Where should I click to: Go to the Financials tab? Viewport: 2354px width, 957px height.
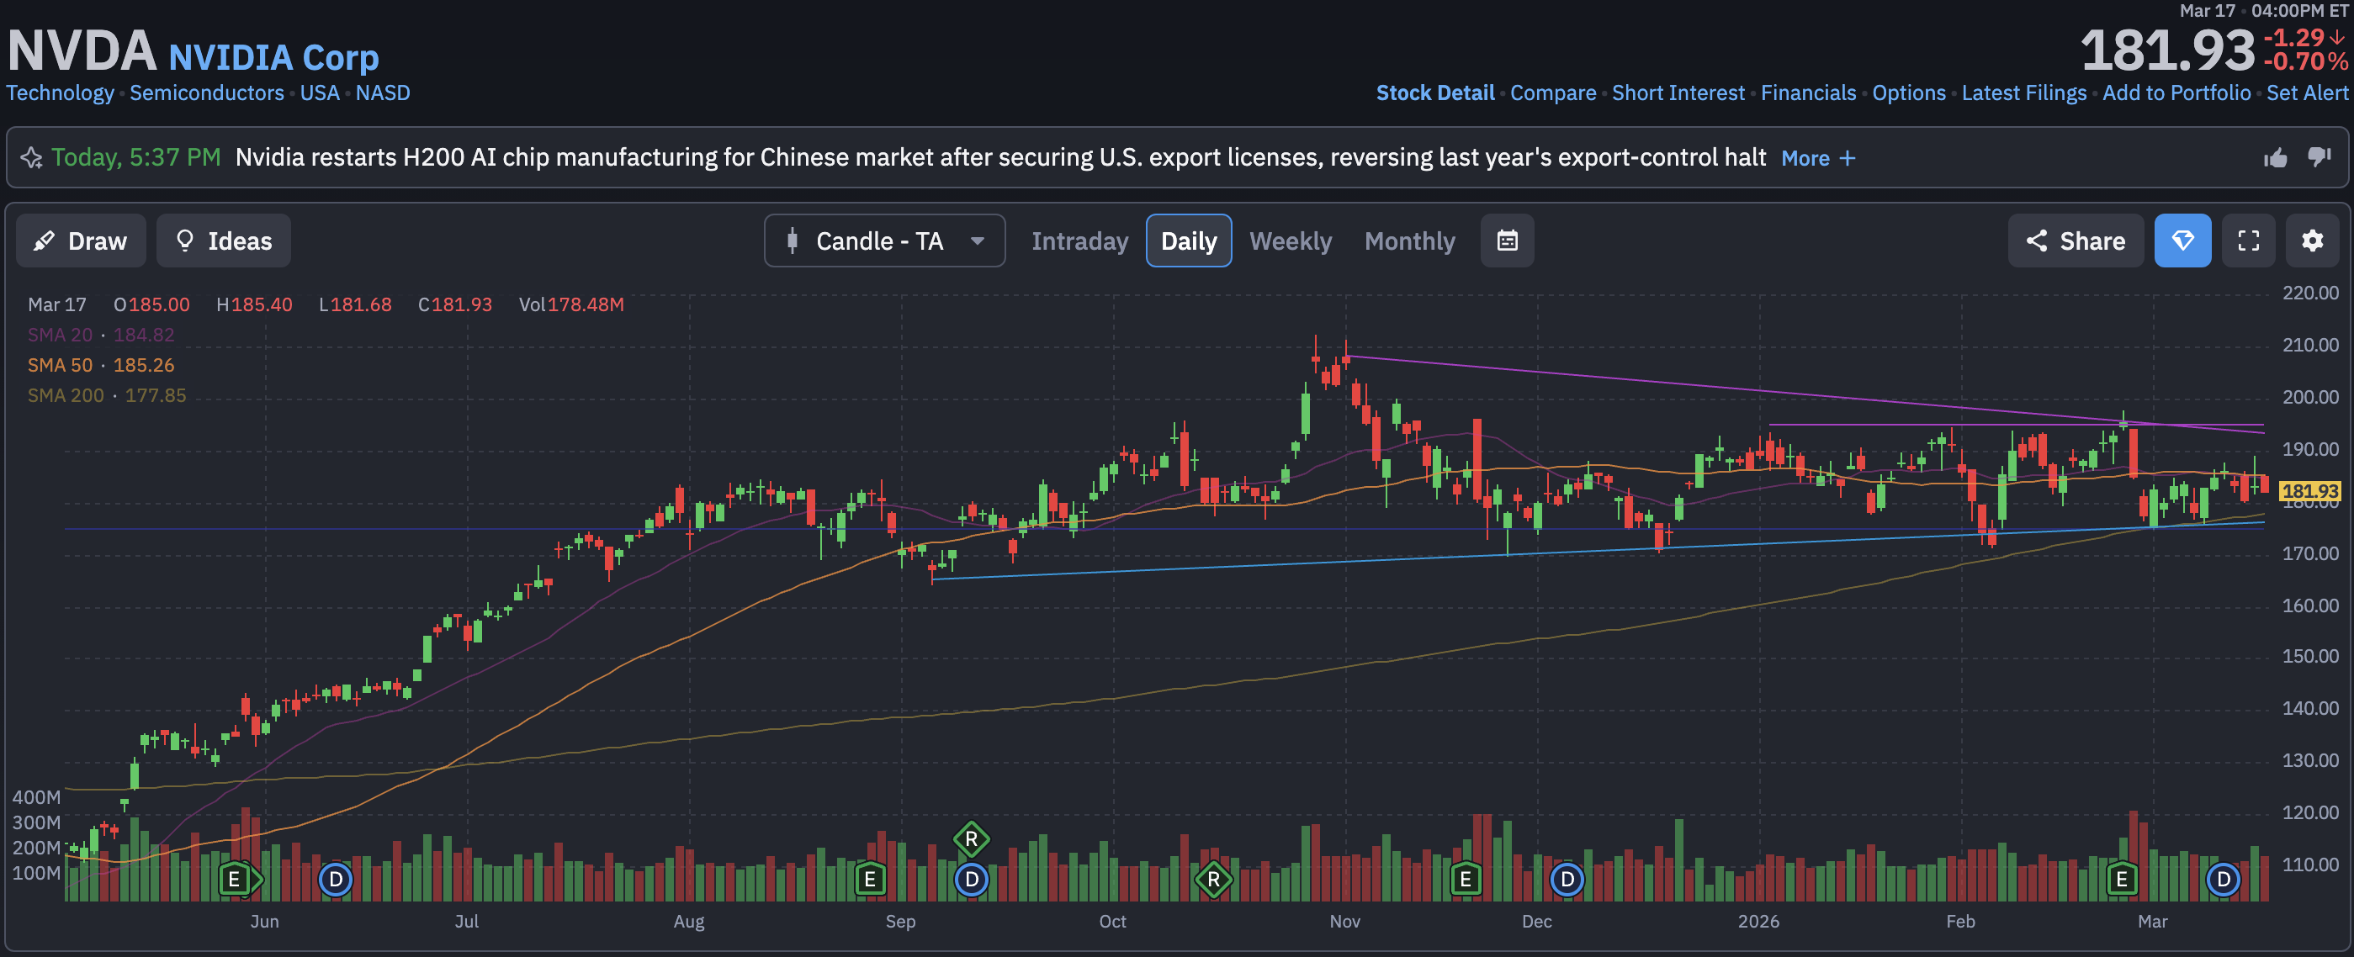[x=1807, y=93]
